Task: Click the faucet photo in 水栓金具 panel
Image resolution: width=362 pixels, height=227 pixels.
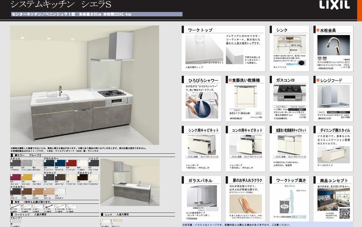Action: tap(333, 45)
